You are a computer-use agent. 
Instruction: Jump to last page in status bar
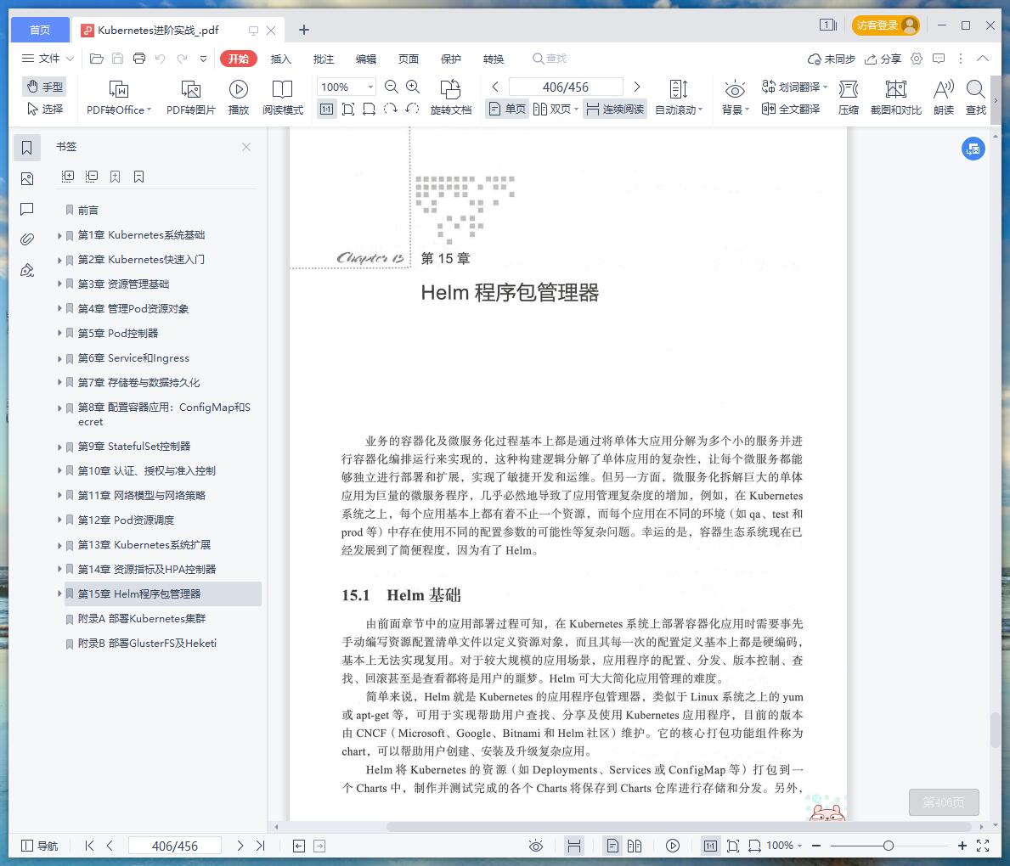coord(260,846)
